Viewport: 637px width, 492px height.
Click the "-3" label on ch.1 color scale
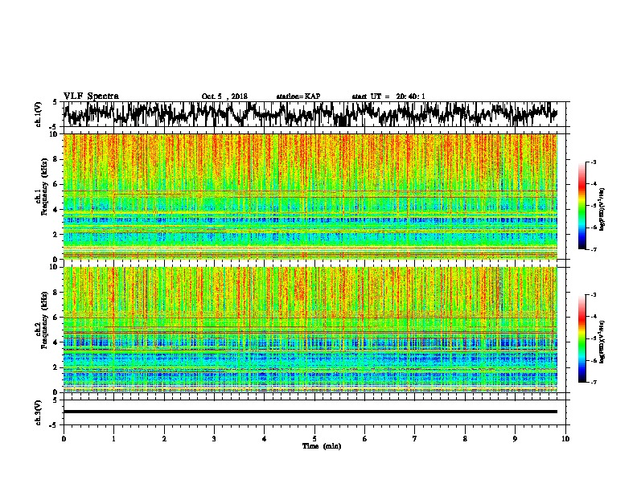[593, 162]
